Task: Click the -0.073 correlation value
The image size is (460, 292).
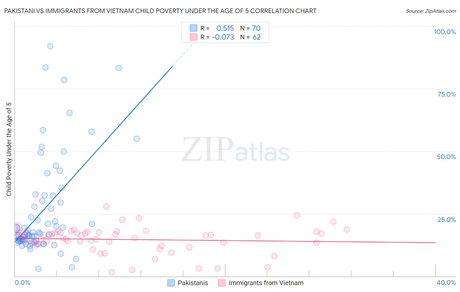Action: [223, 37]
